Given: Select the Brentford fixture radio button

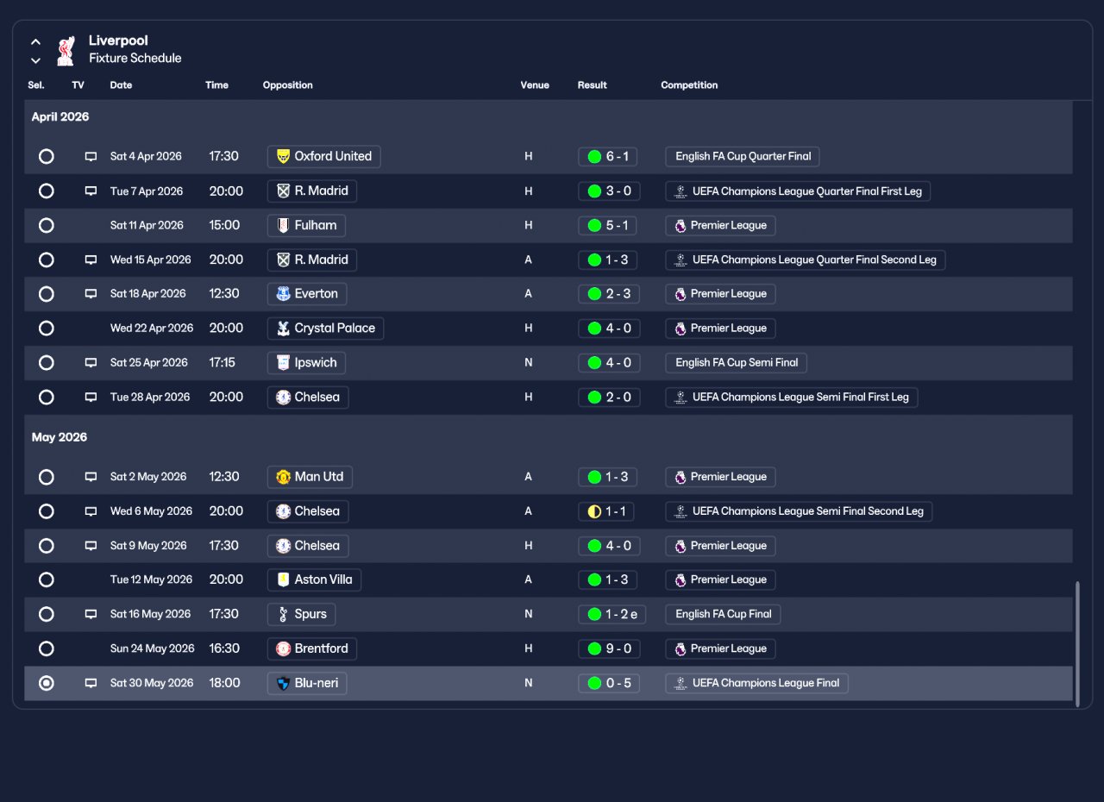Looking at the screenshot, I should (47, 648).
